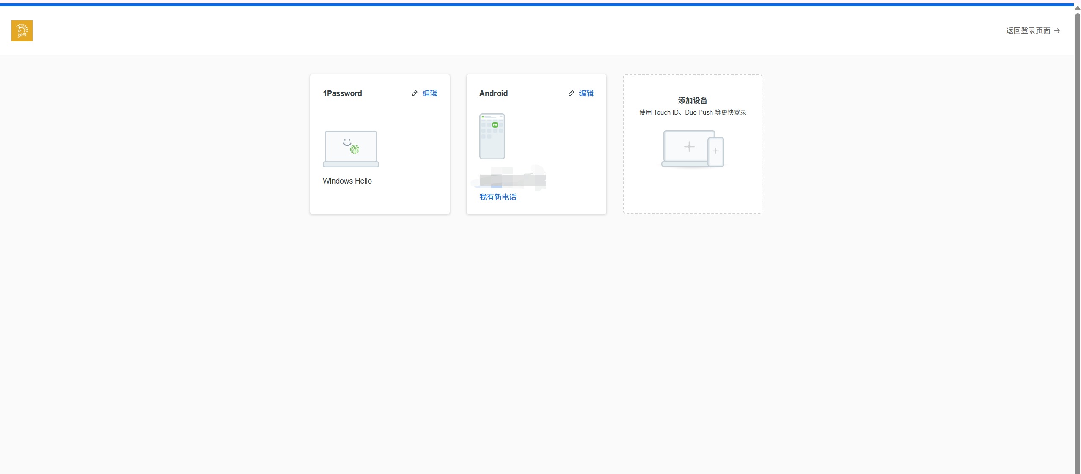Click the scrollbar up arrow
This screenshot has height=474, width=1081.
(x=1078, y=8)
